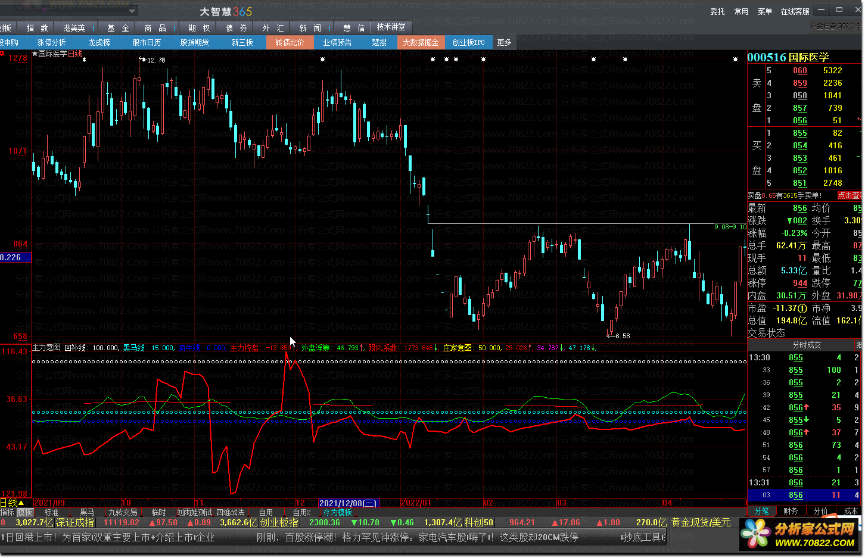Open the 指标 indicator tab
This screenshot has height=558, width=865.
click(7, 512)
